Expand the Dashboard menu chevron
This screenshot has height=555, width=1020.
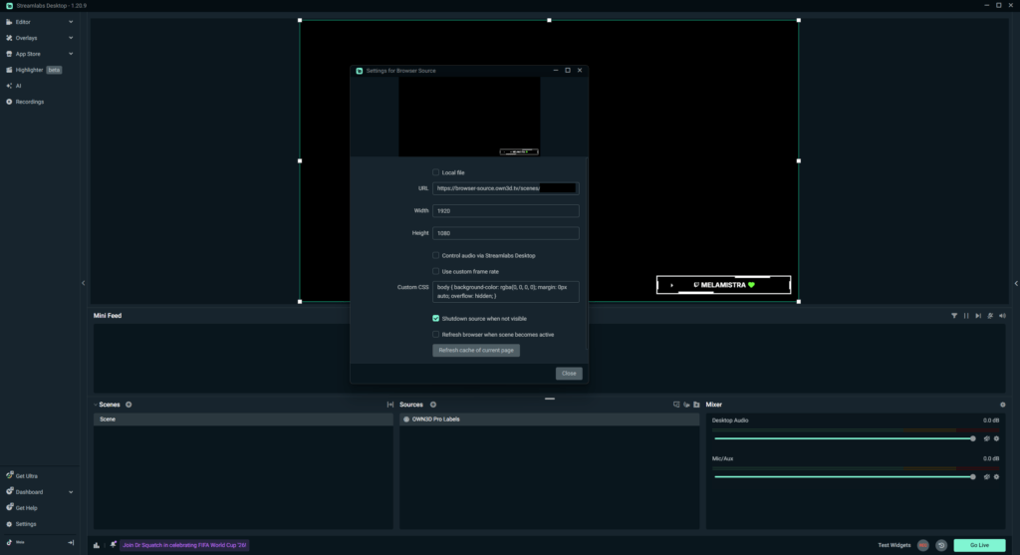pyautogui.click(x=71, y=492)
